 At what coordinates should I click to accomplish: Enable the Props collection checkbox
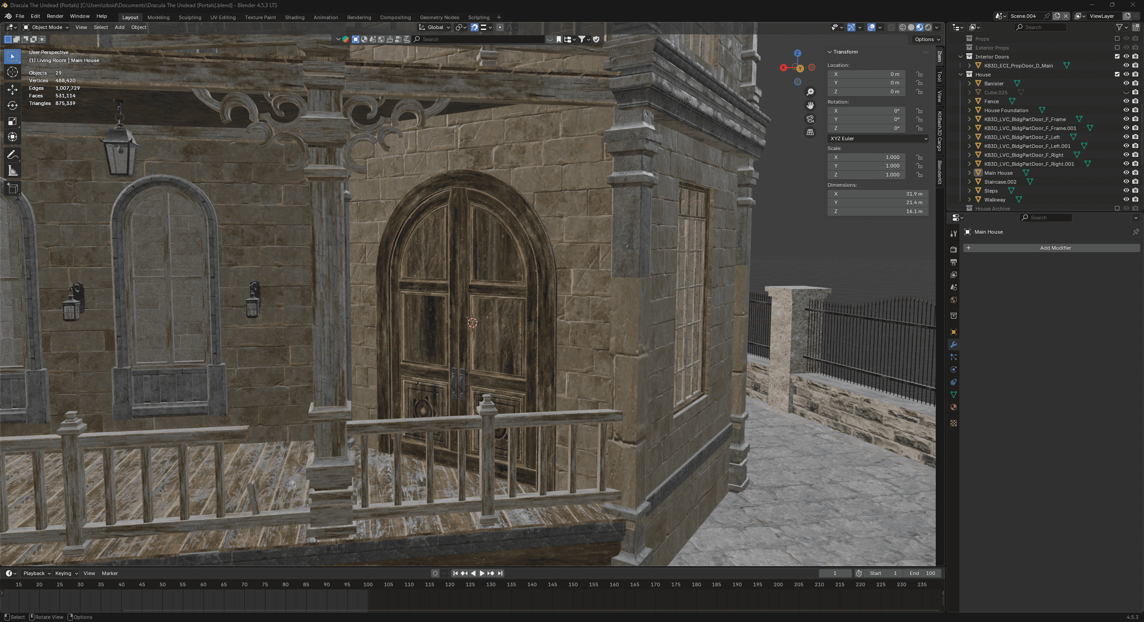pos(1117,38)
